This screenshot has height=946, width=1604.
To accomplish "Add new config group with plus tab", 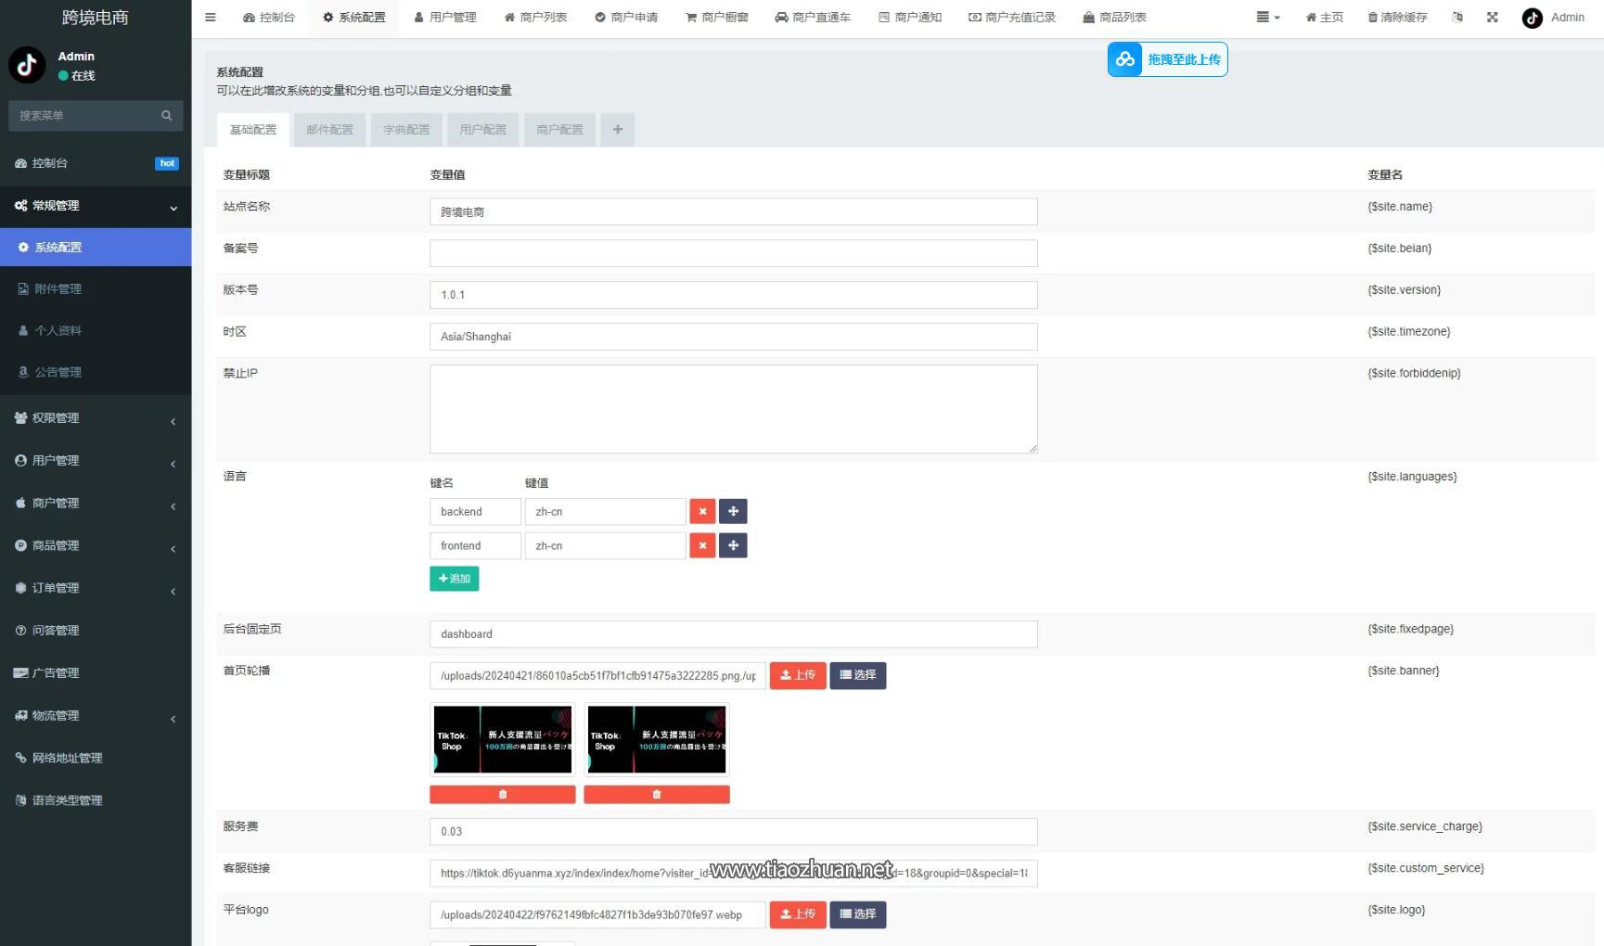I will coord(618,130).
